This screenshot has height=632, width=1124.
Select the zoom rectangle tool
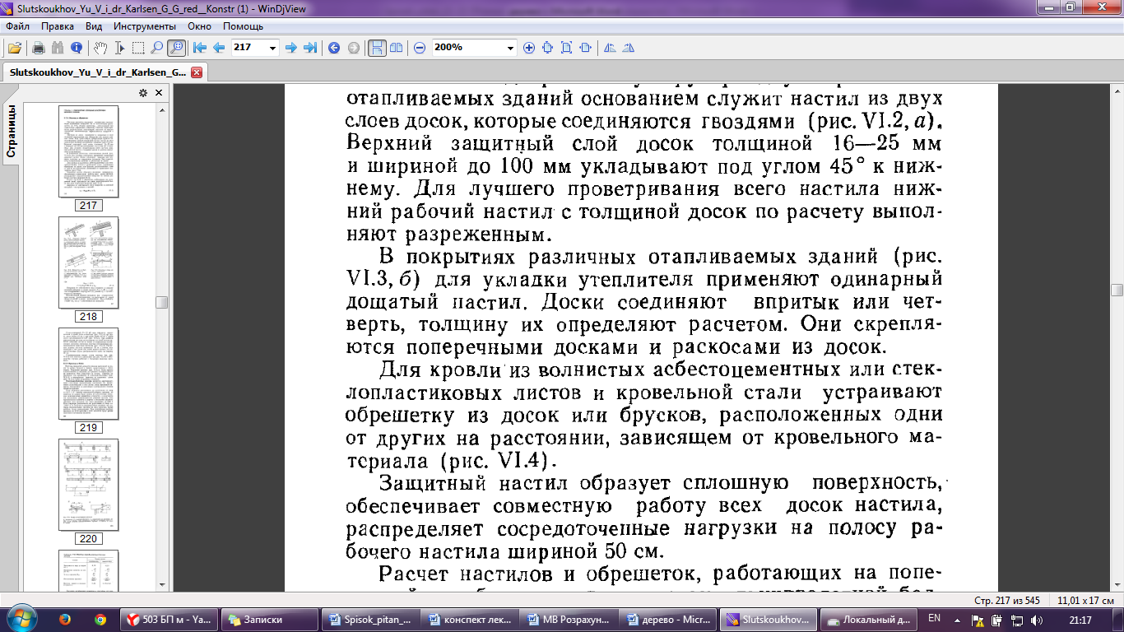click(x=176, y=48)
